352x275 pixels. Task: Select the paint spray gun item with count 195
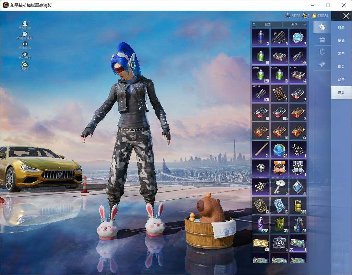298,224
